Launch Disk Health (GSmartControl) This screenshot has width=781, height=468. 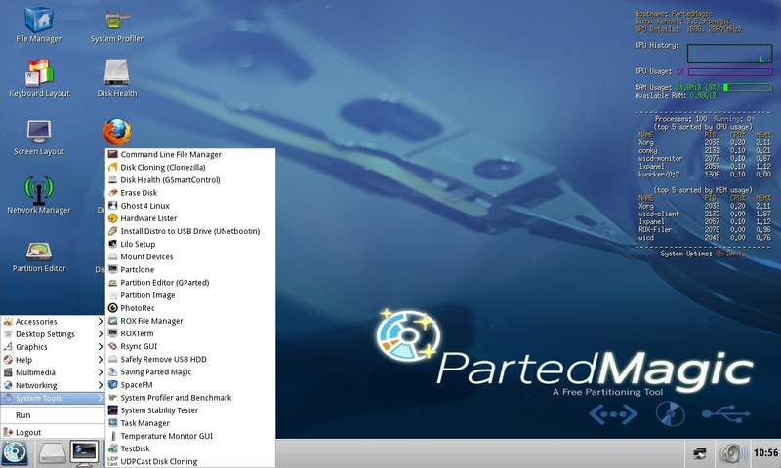pyautogui.click(x=190, y=180)
